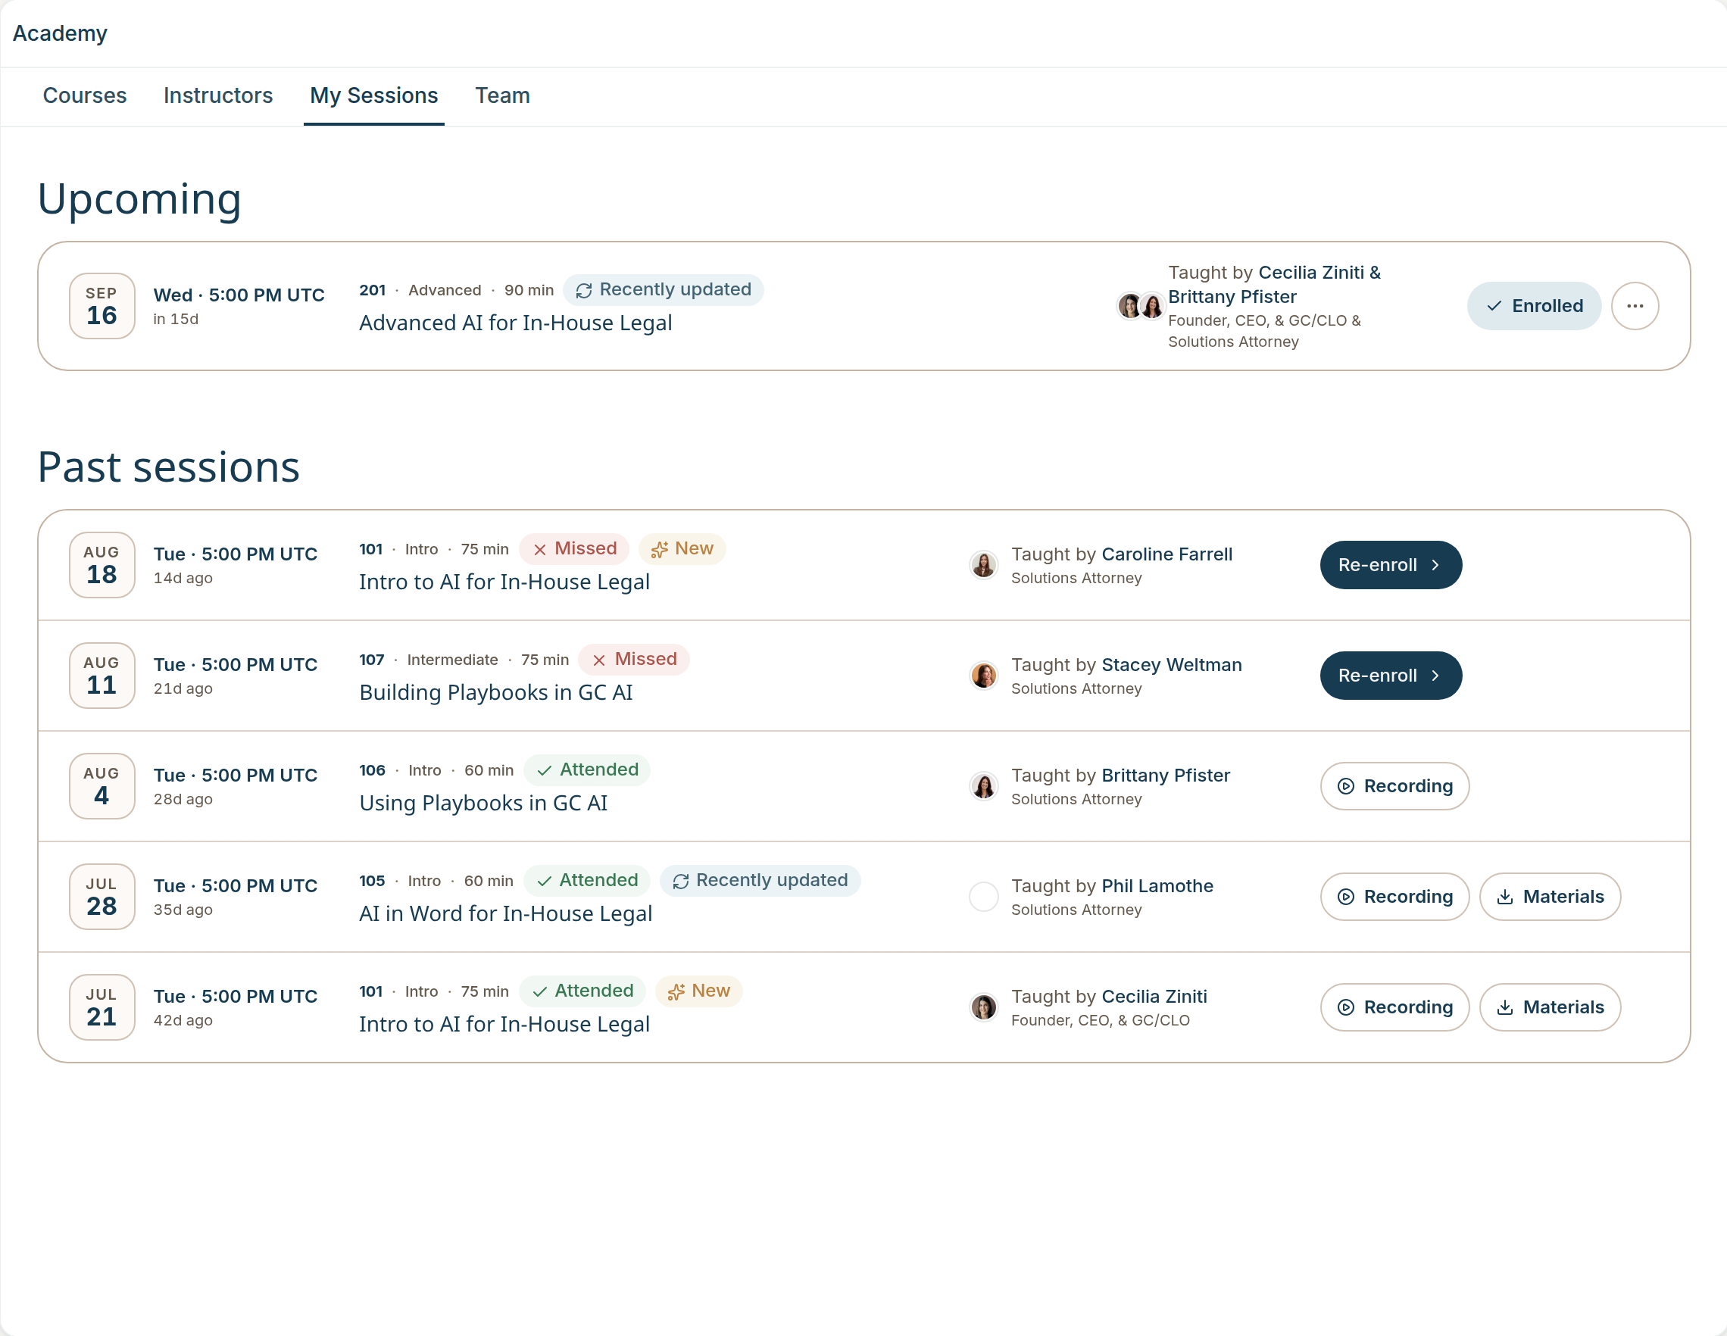
Task: Click the Recently updated badge on course 201
Action: (664, 289)
